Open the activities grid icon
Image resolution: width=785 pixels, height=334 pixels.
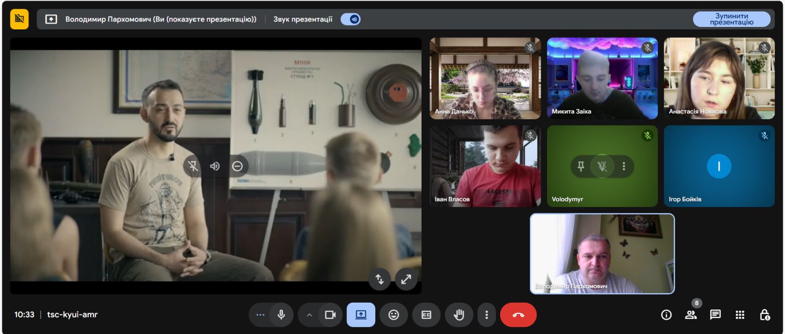click(x=740, y=315)
